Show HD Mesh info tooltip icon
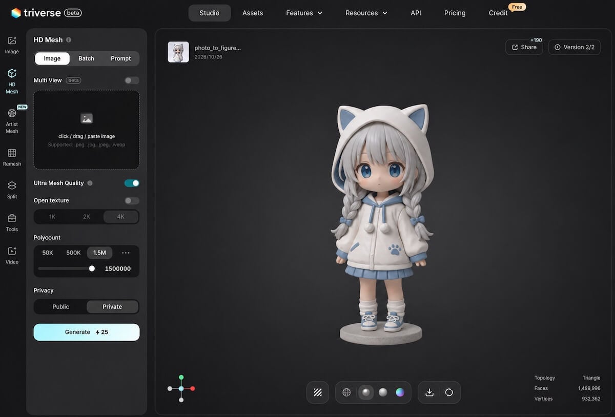This screenshot has width=615, height=417. (x=69, y=39)
